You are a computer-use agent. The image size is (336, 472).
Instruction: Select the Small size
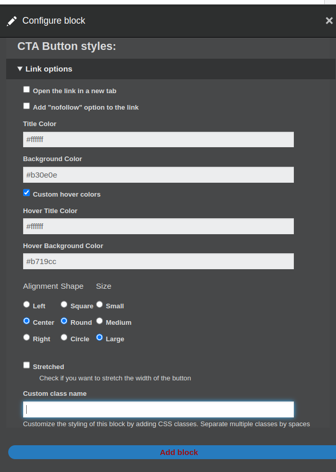pyautogui.click(x=99, y=304)
